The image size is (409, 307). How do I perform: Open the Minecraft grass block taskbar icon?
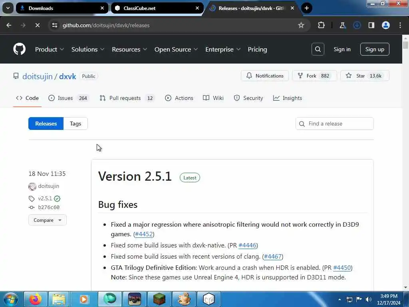coord(159,299)
